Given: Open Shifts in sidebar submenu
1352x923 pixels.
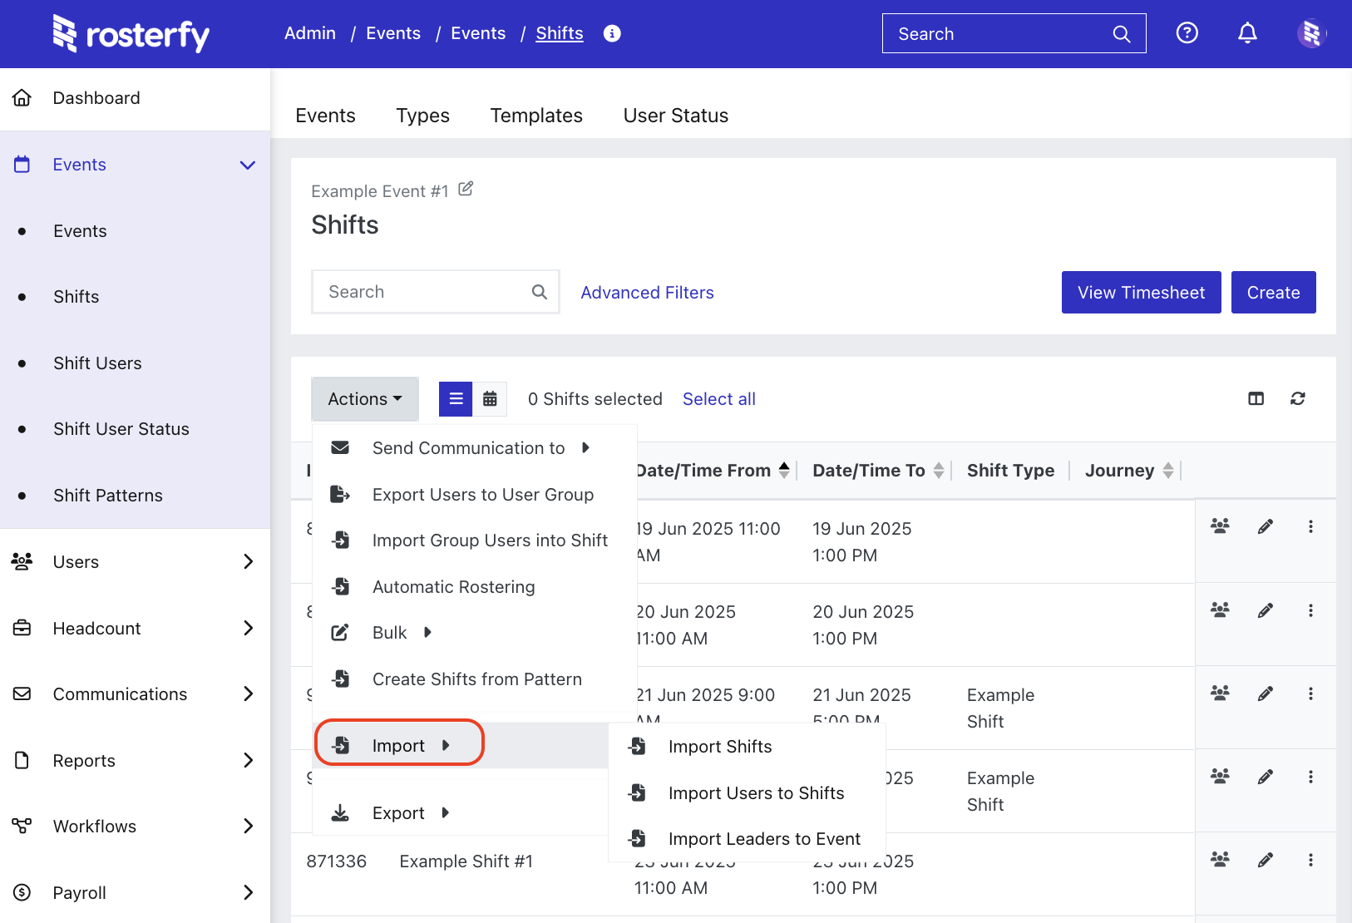Looking at the screenshot, I should [x=76, y=297].
